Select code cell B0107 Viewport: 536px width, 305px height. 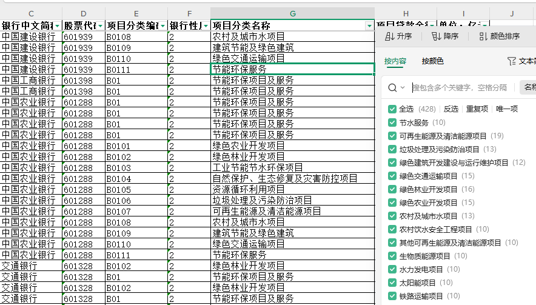pos(136,211)
